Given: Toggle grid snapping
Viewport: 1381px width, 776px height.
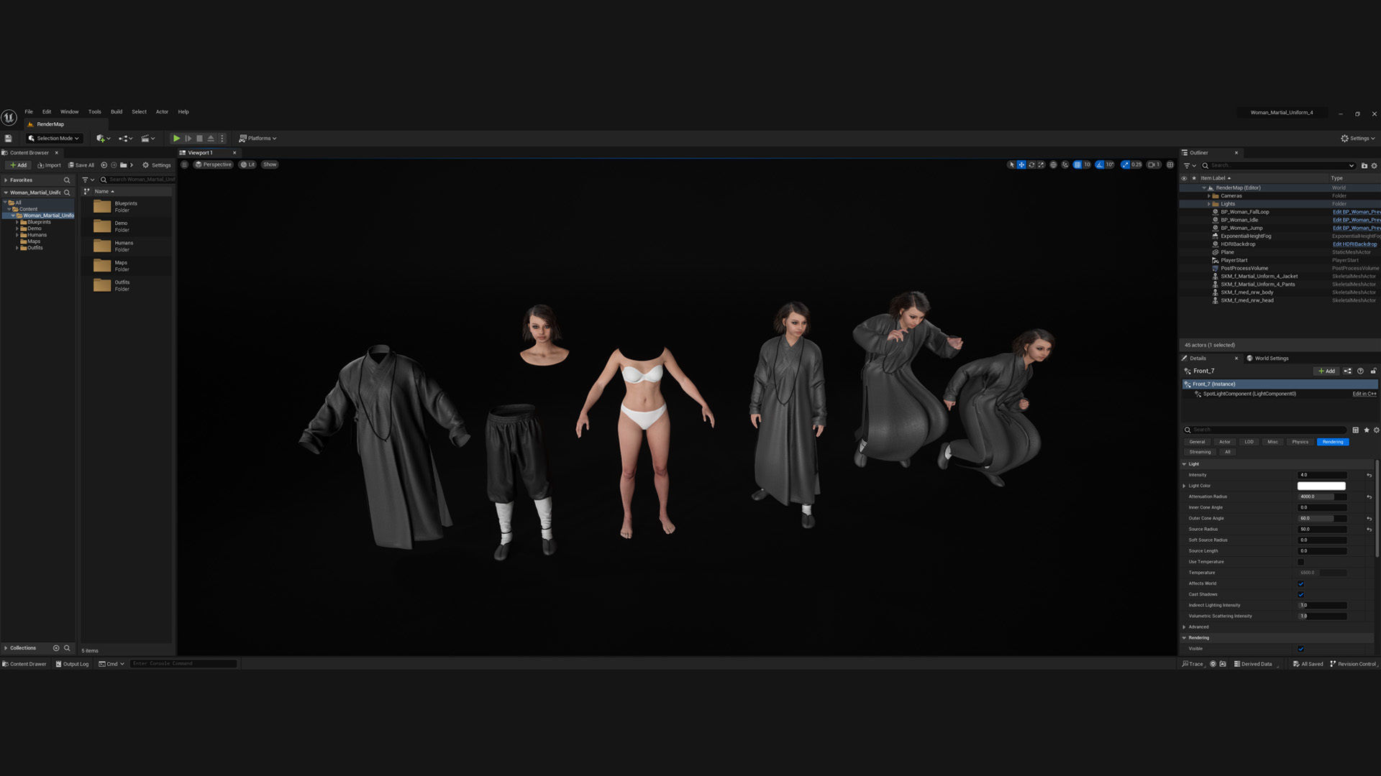Looking at the screenshot, I should pyautogui.click(x=1077, y=165).
